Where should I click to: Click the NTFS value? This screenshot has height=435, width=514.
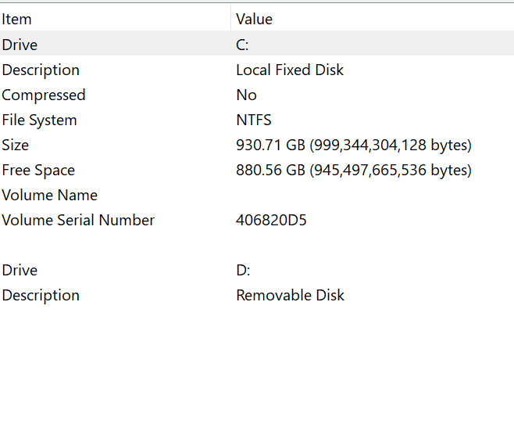[254, 120]
